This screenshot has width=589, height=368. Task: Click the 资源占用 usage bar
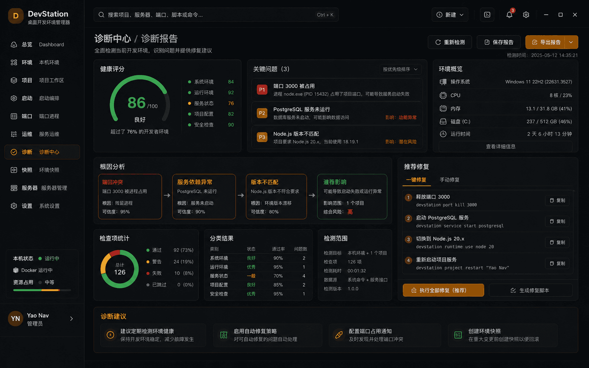click(x=42, y=290)
